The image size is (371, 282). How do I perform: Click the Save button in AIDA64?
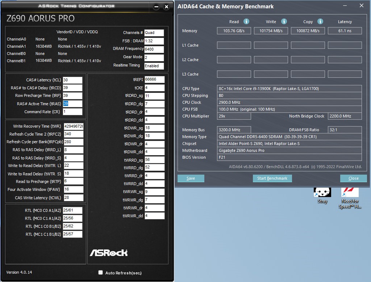click(191, 178)
